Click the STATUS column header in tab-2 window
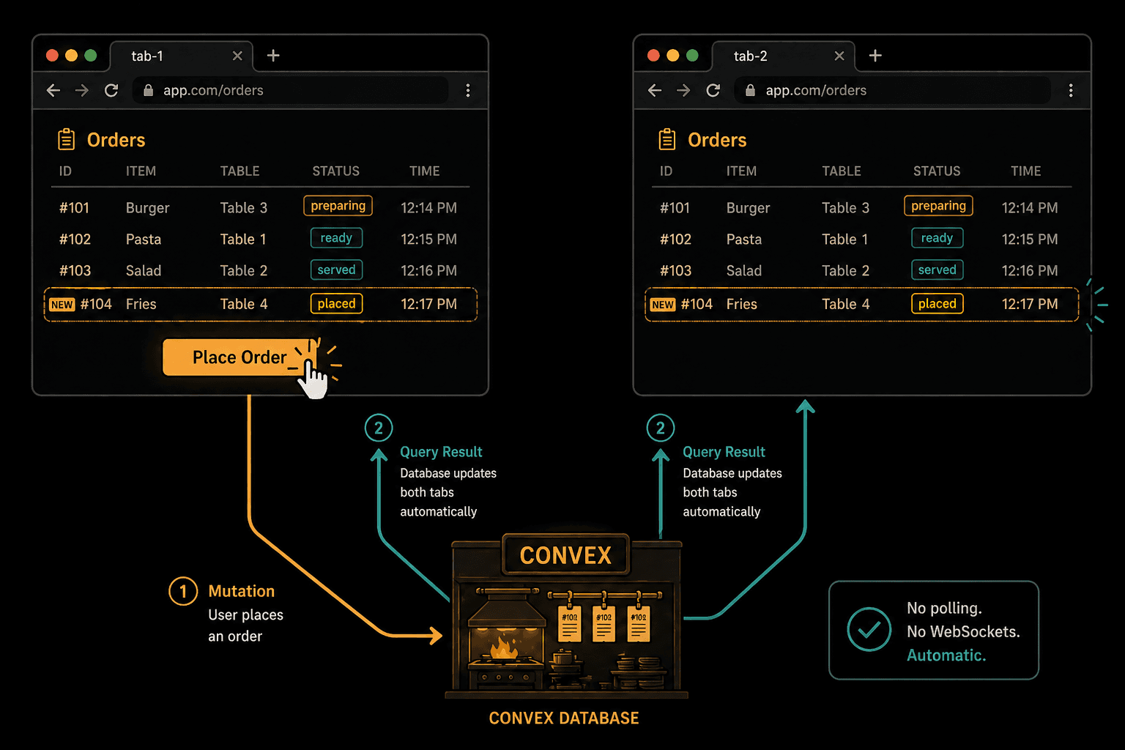The height and width of the screenshot is (750, 1125). pyautogui.click(x=937, y=171)
